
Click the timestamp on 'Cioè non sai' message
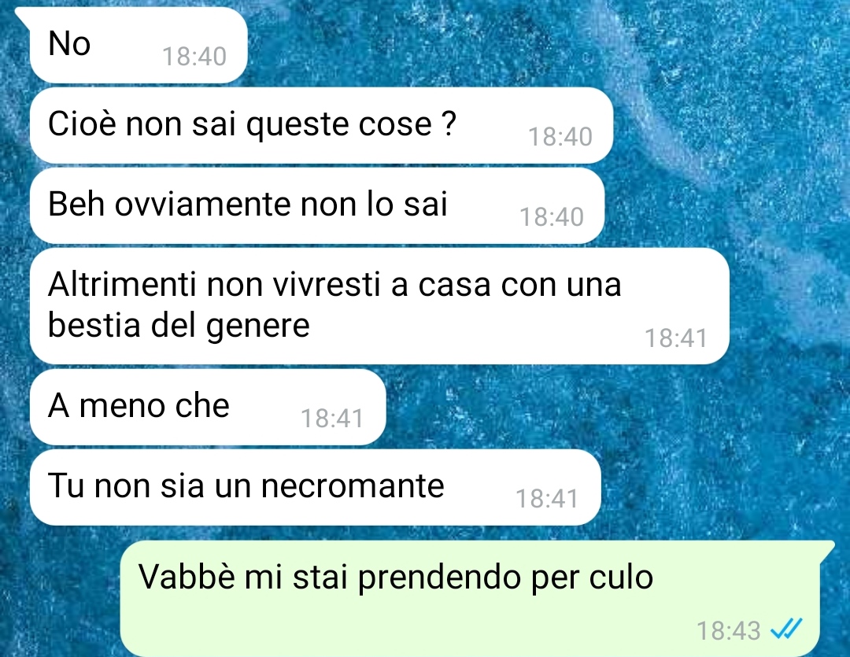(560, 137)
